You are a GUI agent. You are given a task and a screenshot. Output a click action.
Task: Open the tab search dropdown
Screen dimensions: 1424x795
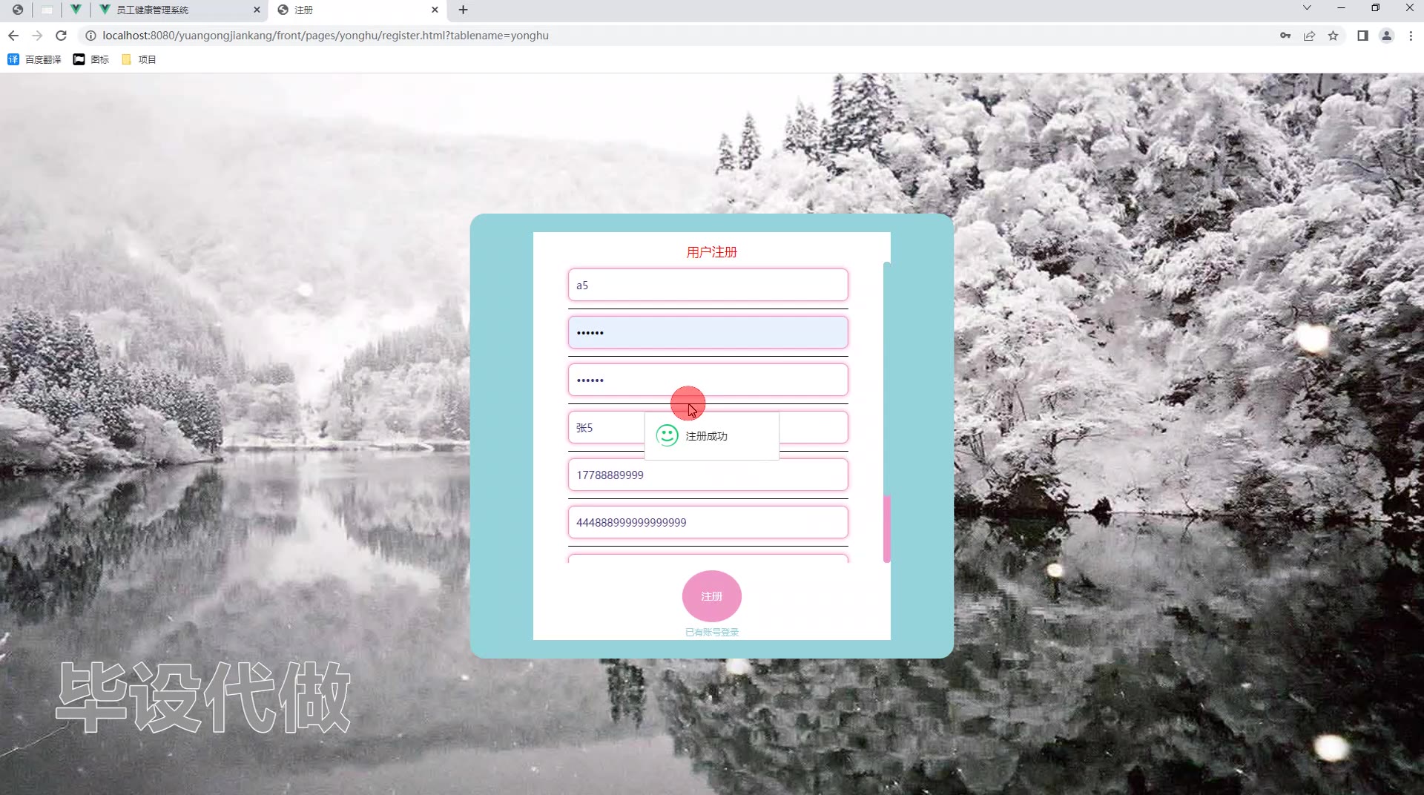pos(1307,8)
